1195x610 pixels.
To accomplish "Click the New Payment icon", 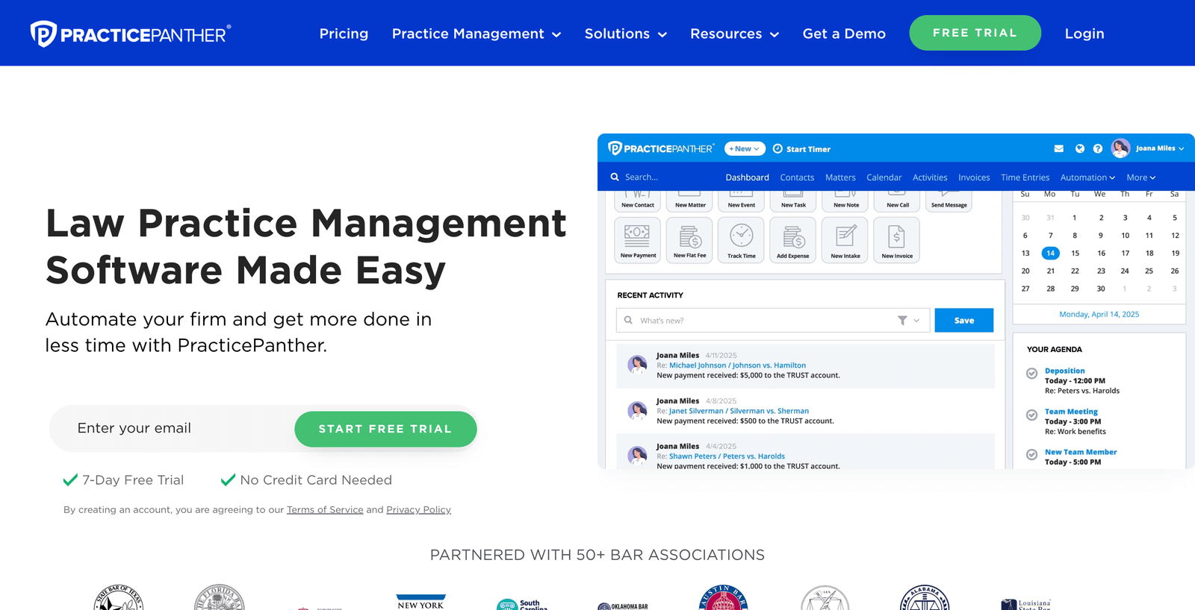I will (x=637, y=238).
